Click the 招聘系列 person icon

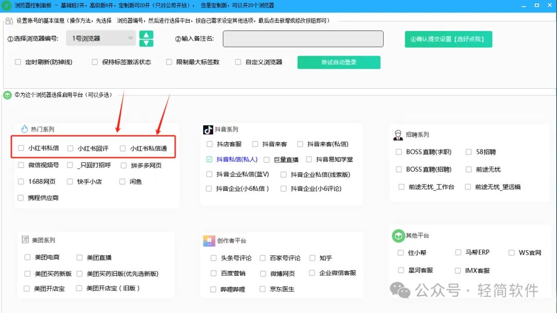[398, 135]
